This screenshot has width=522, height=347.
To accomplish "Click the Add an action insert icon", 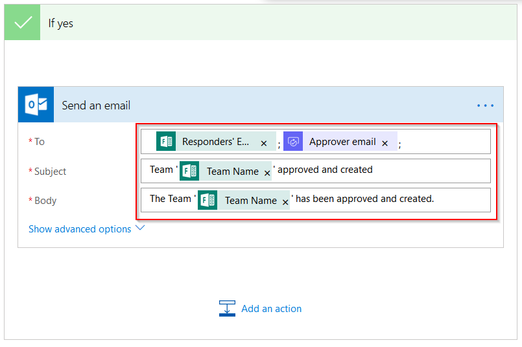I will [227, 308].
